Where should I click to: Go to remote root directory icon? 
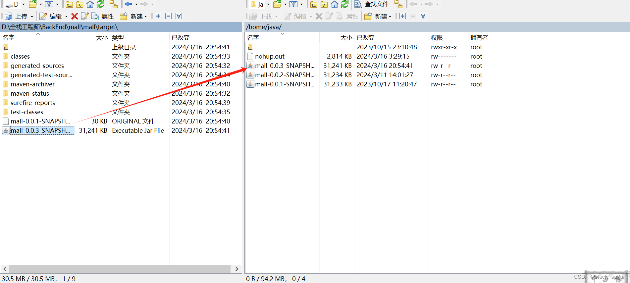pos(324,4)
